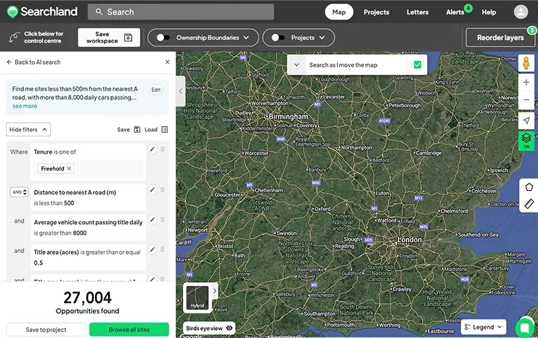Expand the Ownership Boundaries dropdown arrow
Image resolution: width=538 pixels, height=338 pixels.
tap(246, 38)
